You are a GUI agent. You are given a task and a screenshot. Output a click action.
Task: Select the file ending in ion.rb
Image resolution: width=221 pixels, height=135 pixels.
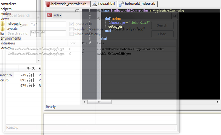[4, 80]
